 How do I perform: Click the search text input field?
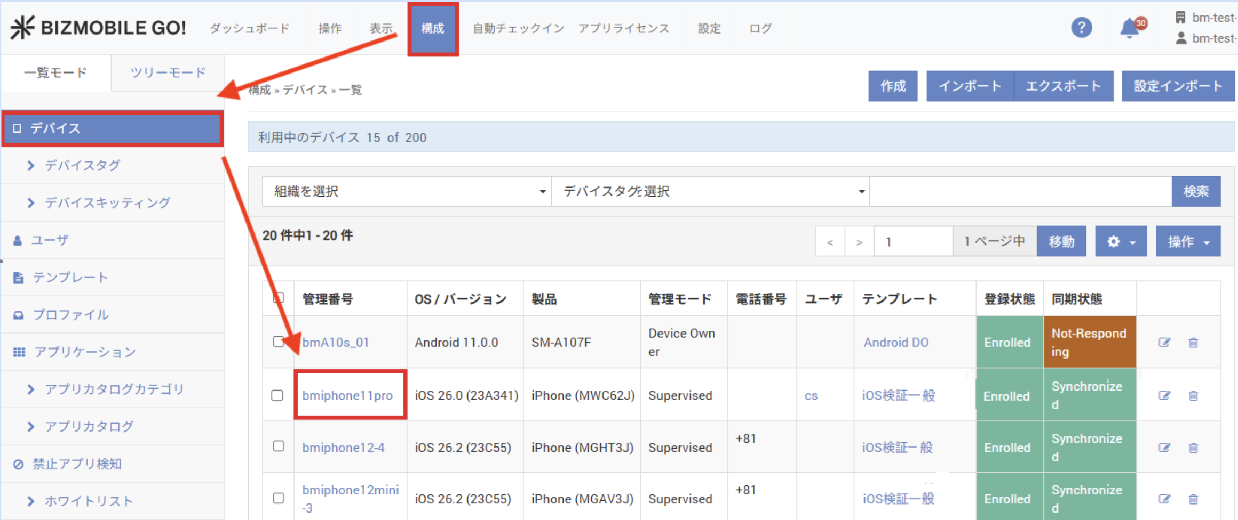[x=1020, y=191]
